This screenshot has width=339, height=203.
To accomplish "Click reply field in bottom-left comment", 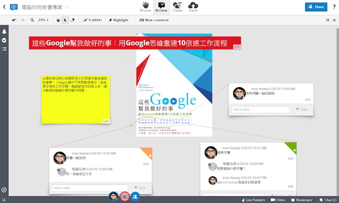I will click(x=90, y=188).
